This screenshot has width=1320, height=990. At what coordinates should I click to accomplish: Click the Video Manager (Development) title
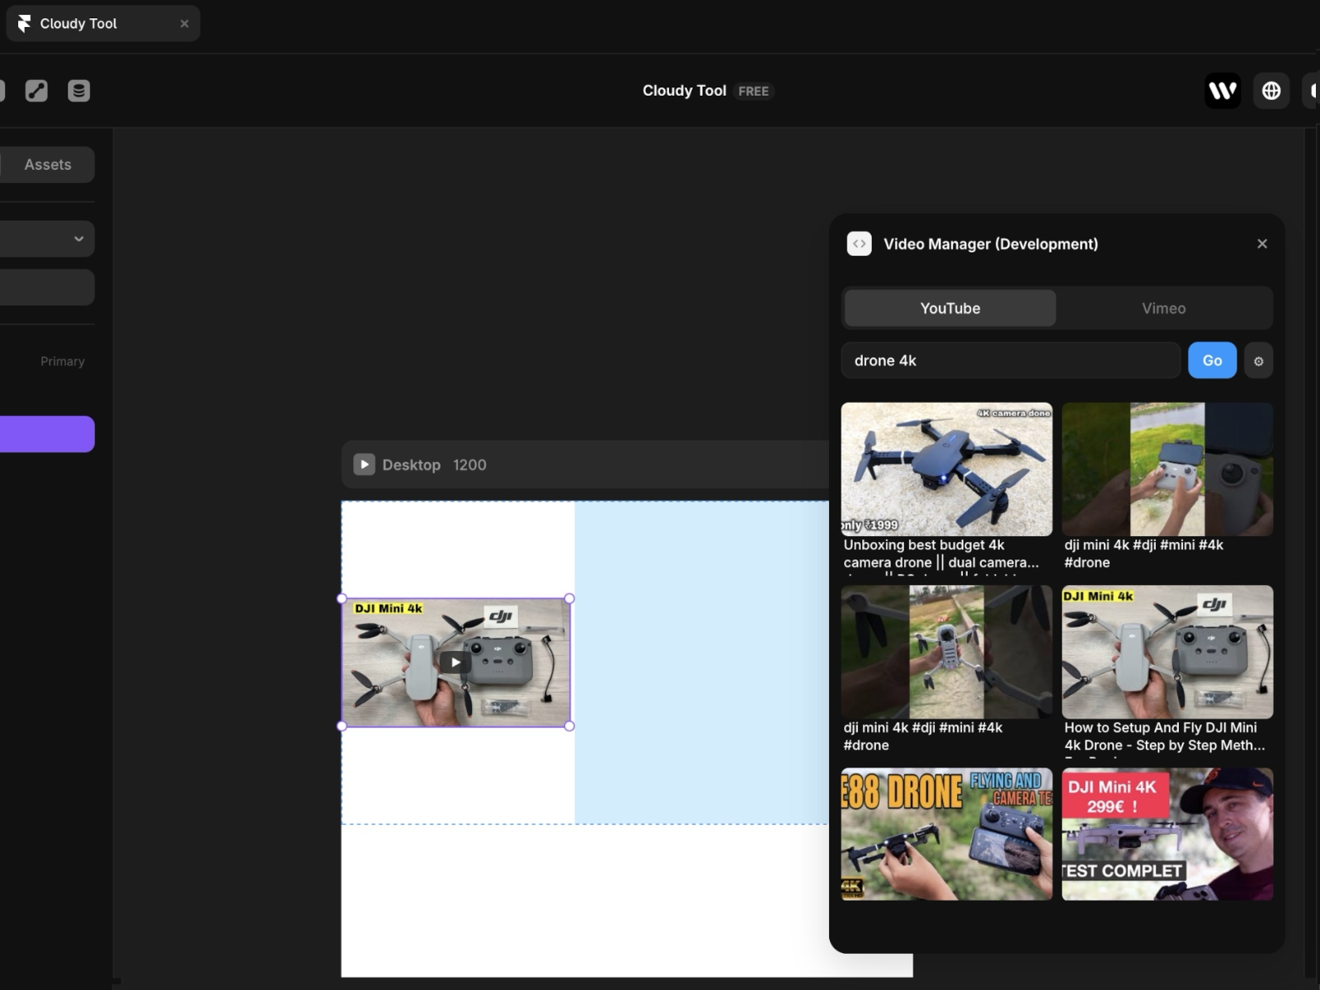coord(990,243)
